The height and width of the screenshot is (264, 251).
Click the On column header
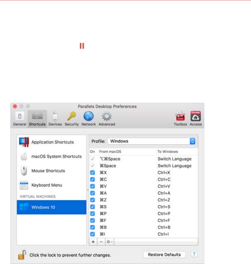click(x=92, y=152)
